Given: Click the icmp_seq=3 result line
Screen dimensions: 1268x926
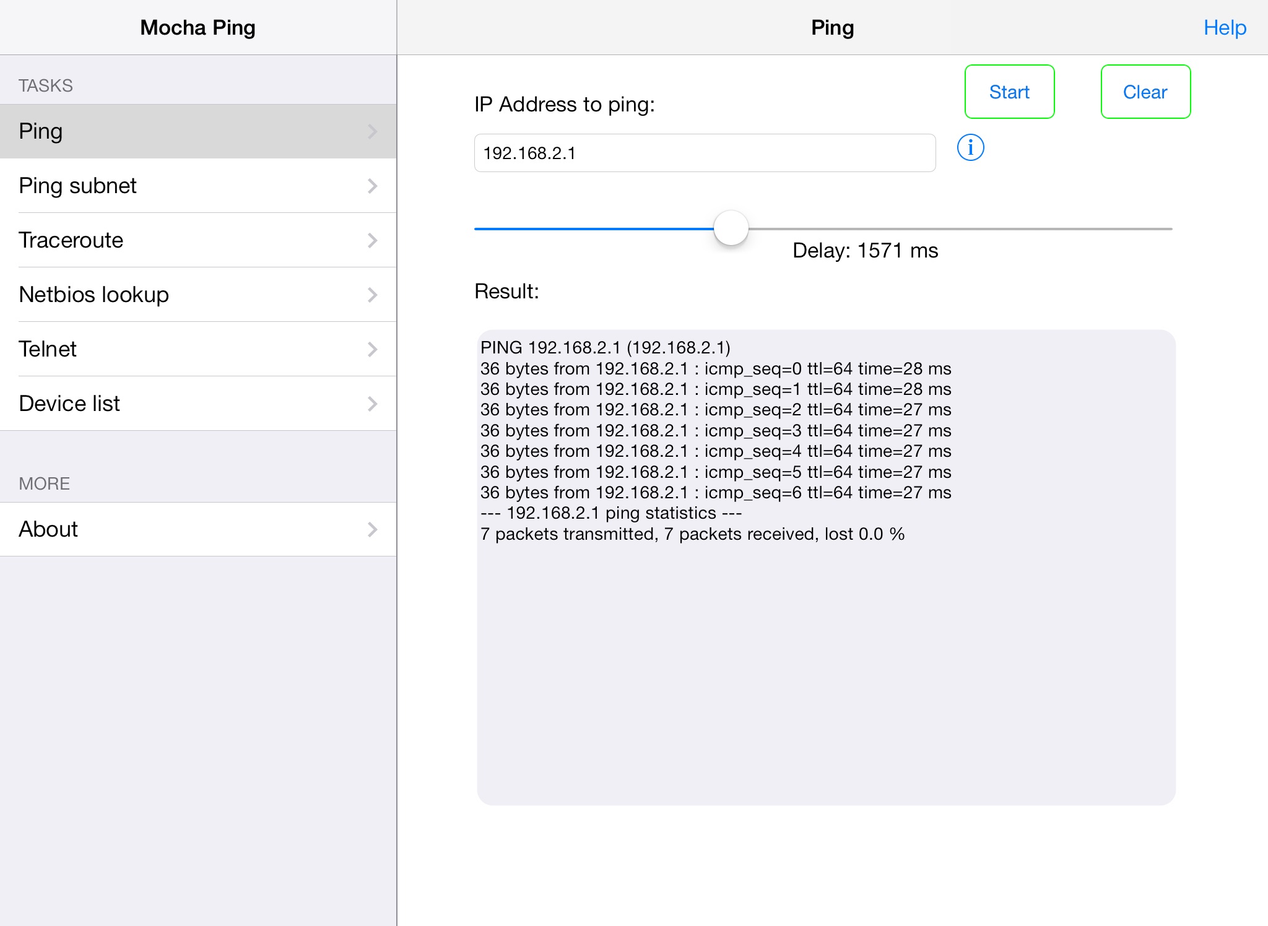Looking at the screenshot, I should coord(716,431).
